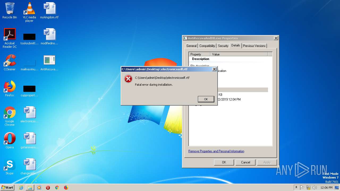Viewport: 340px width, 191px height.
Task: Open Internet Explorer from the taskbar
Action: tap(21, 188)
